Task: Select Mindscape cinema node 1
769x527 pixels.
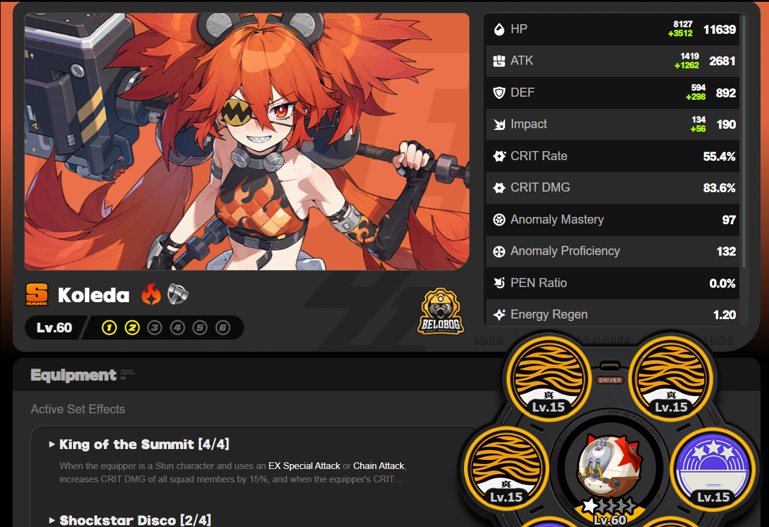Action: 109,328
